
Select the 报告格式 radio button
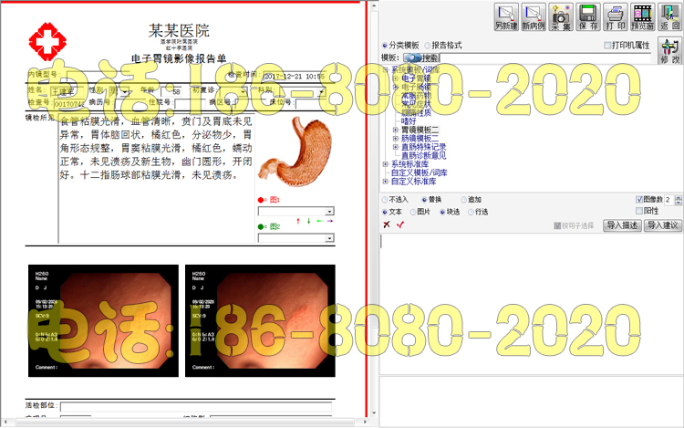tap(428, 46)
